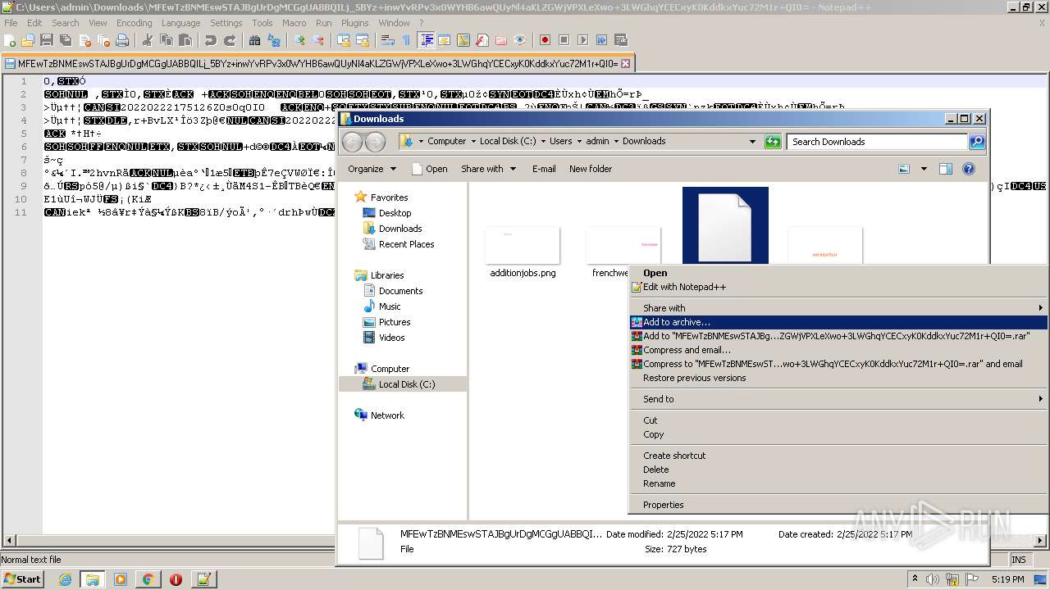Click the Explorer help question mark icon
This screenshot has width=1050, height=590.
coord(969,169)
